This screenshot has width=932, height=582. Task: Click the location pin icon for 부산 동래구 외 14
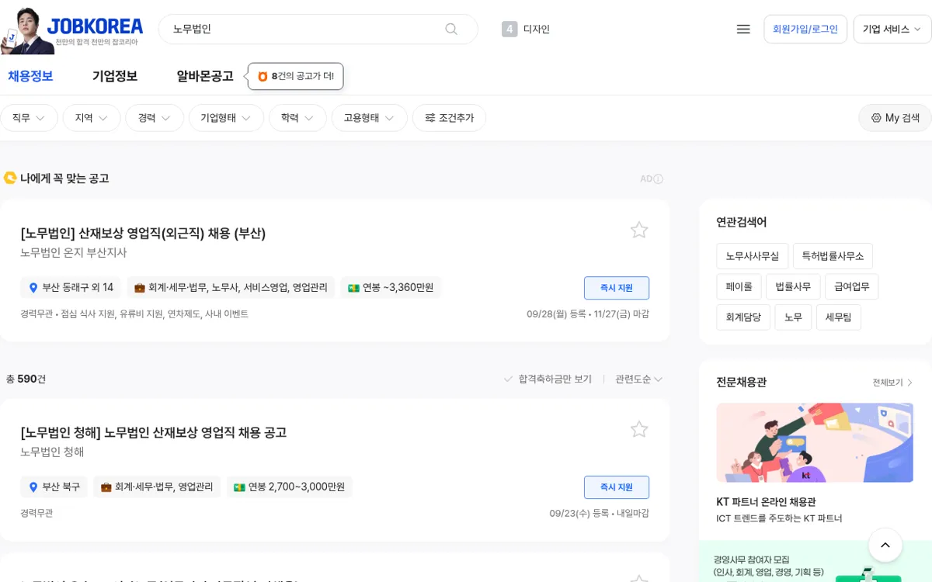coord(33,288)
